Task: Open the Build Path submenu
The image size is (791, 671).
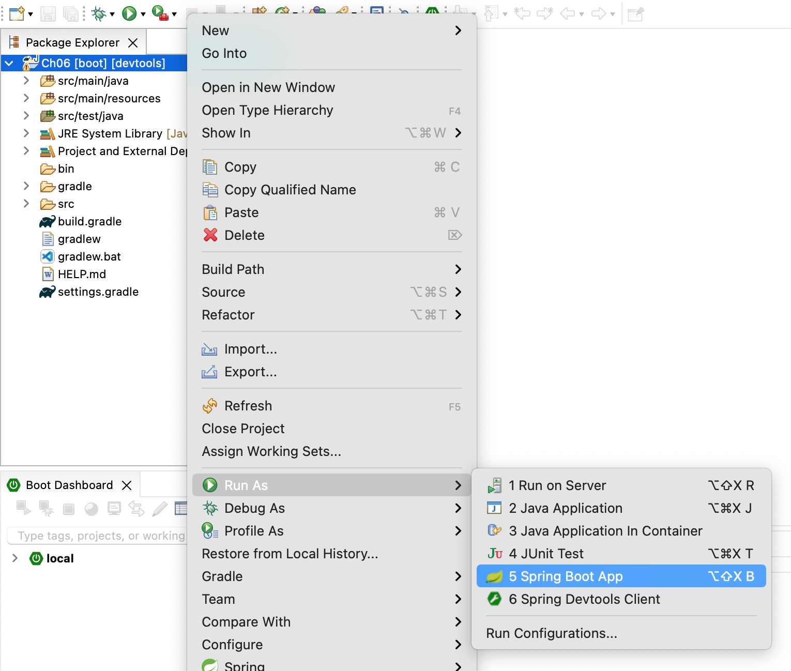Action: tap(331, 269)
